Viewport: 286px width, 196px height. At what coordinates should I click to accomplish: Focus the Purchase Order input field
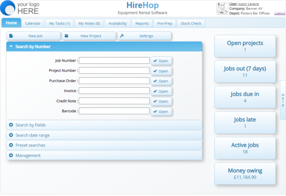(x=114, y=81)
